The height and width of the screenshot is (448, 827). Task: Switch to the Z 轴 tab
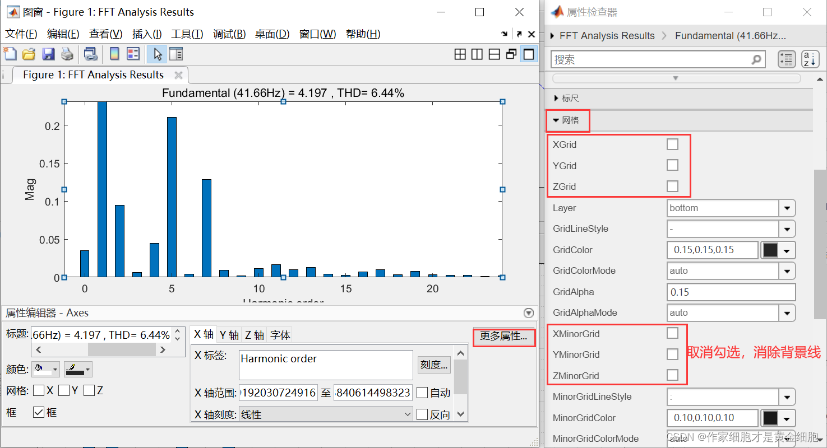[x=255, y=335]
